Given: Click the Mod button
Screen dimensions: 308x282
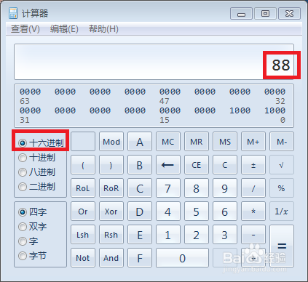Looking at the screenshot, I should coord(111,142).
